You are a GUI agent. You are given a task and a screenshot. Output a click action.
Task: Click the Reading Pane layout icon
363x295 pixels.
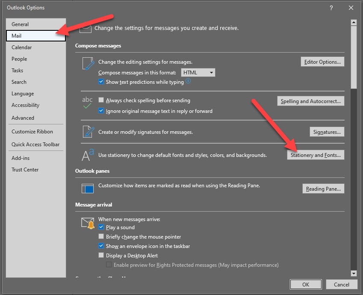(x=87, y=188)
